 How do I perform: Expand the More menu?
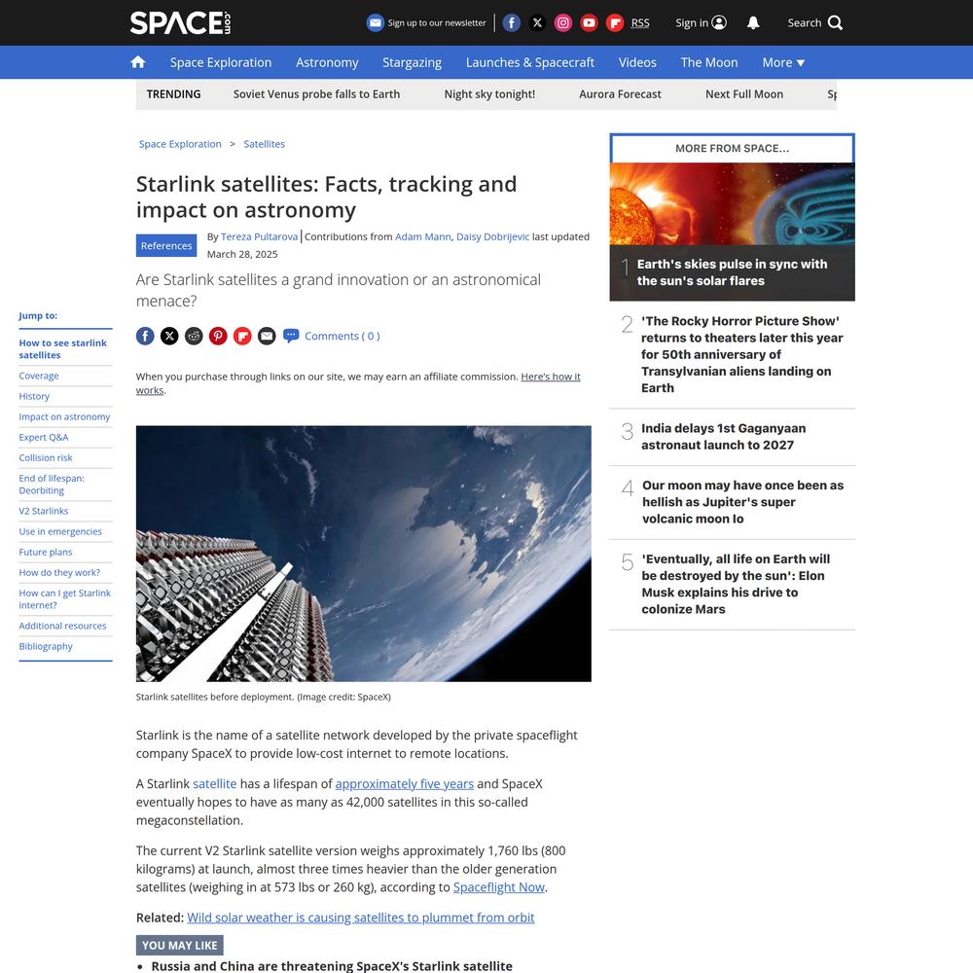pyautogui.click(x=783, y=62)
